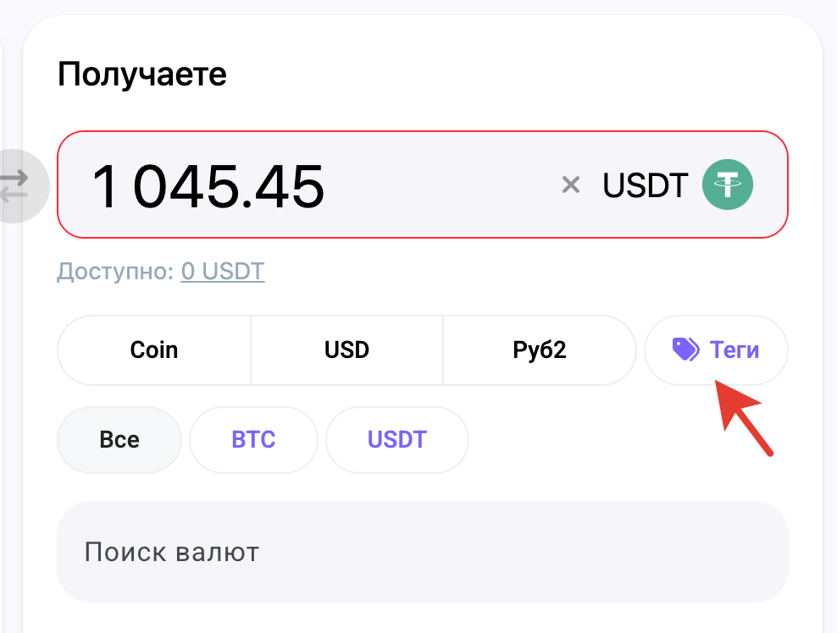The height and width of the screenshot is (633, 837).
Task: Switch to the Руб2 tab
Action: point(539,350)
